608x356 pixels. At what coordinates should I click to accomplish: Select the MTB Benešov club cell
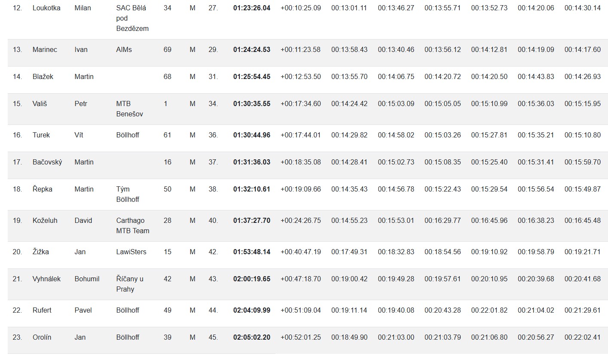coord(130,109)
